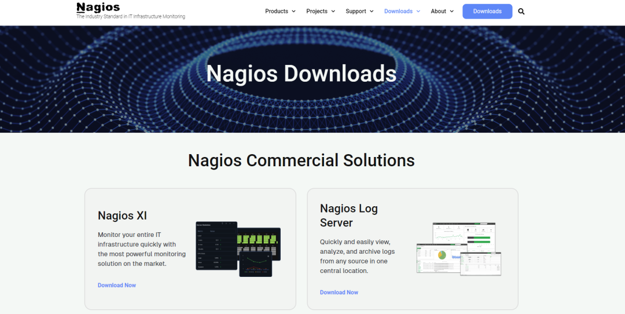The height and width of the screenshot is (314, 625).
Task: Open the Nagios XI dashboard screenshot thumbnail
Action: [x=238, y=249]
